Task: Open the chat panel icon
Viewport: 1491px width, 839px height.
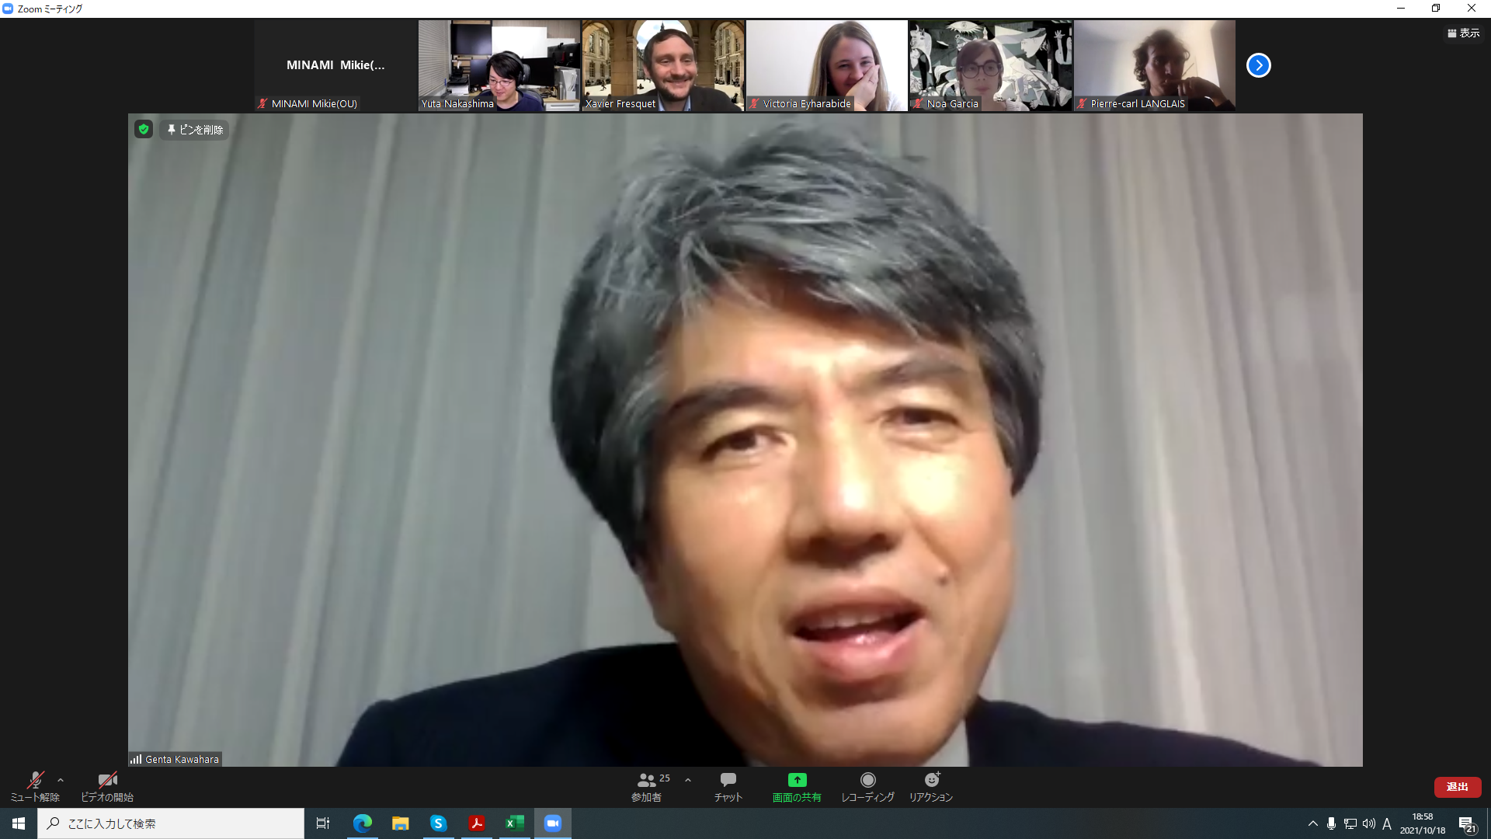Action: (728, 780)
